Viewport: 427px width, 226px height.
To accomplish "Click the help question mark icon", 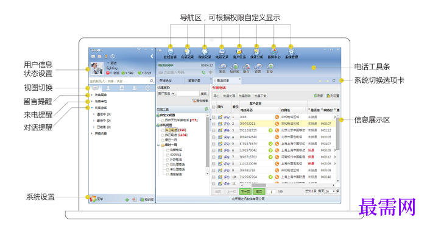I will 113,57.
